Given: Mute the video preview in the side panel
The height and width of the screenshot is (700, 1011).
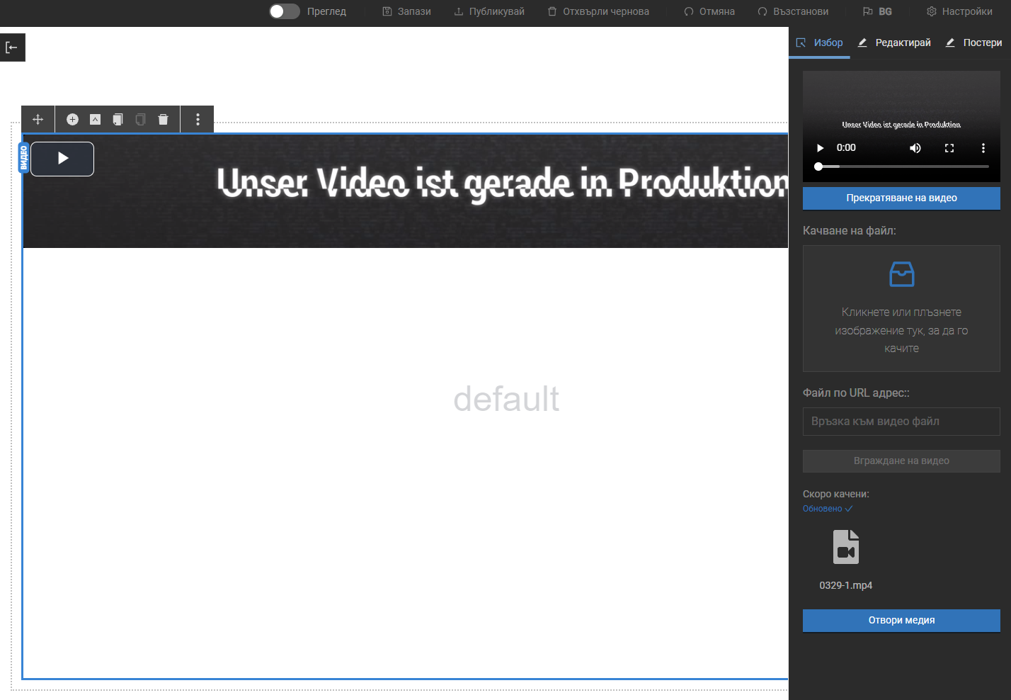Looking at the screenshot, I should point(915,148).
